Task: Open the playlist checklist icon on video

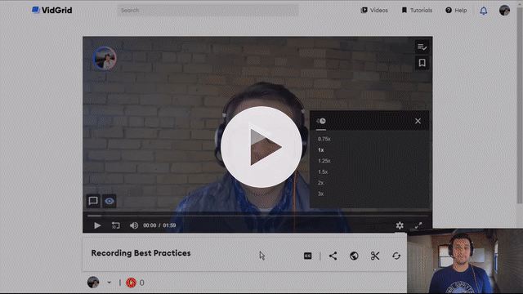Action: pyautogui.click(x=422, y=47)
